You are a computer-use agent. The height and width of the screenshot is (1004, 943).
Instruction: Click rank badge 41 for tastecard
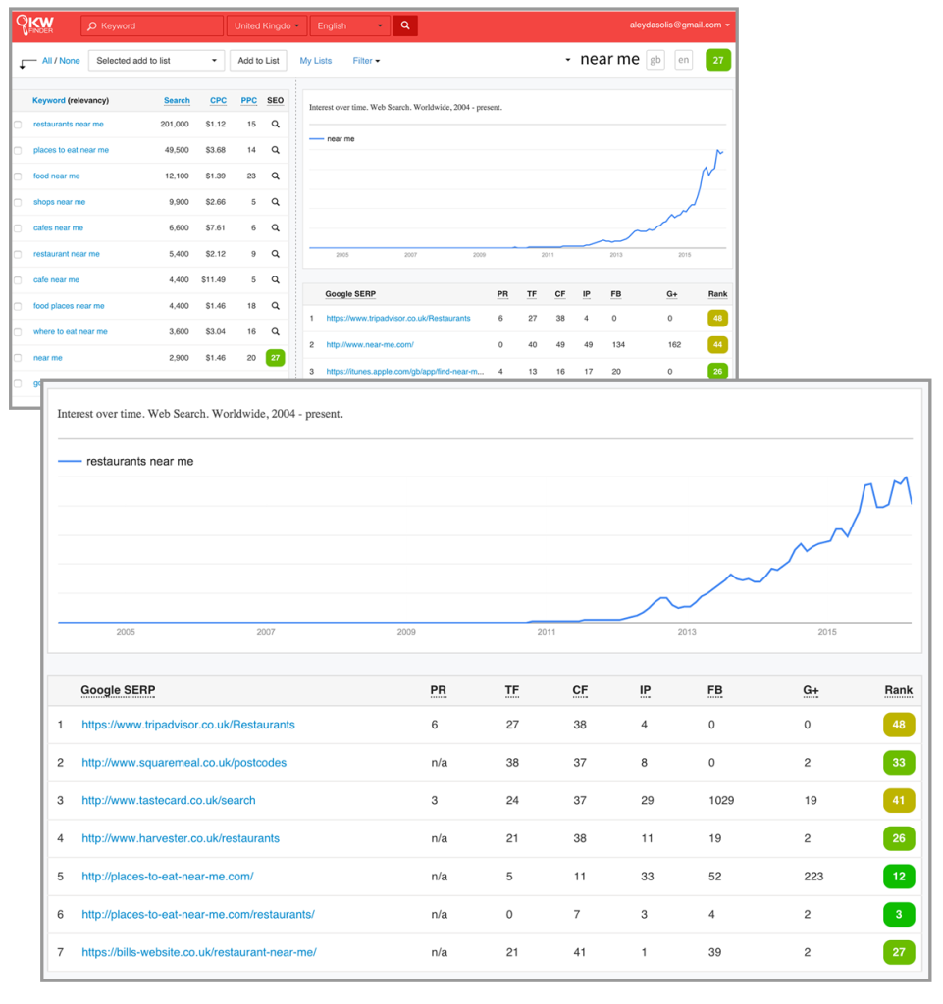pos(899,800)
